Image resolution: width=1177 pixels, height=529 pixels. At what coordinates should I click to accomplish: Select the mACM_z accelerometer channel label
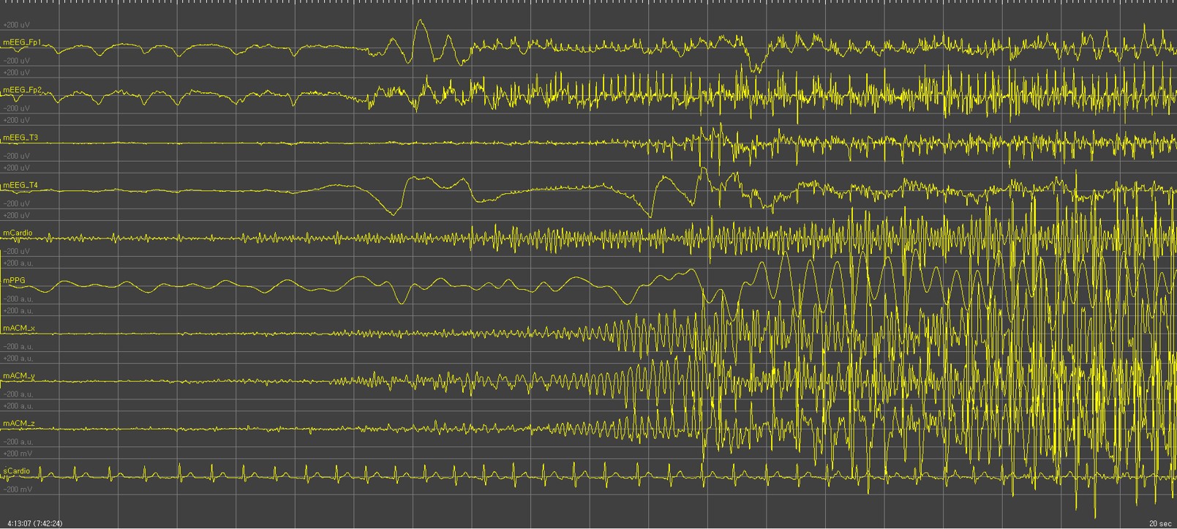click(x=18, y=424)
